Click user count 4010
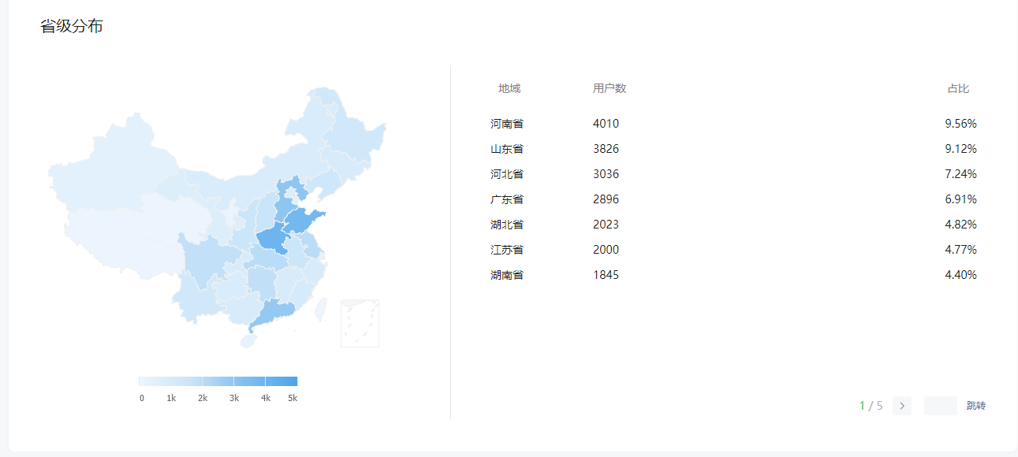The image size is (1018, 457). pos(606,124)
